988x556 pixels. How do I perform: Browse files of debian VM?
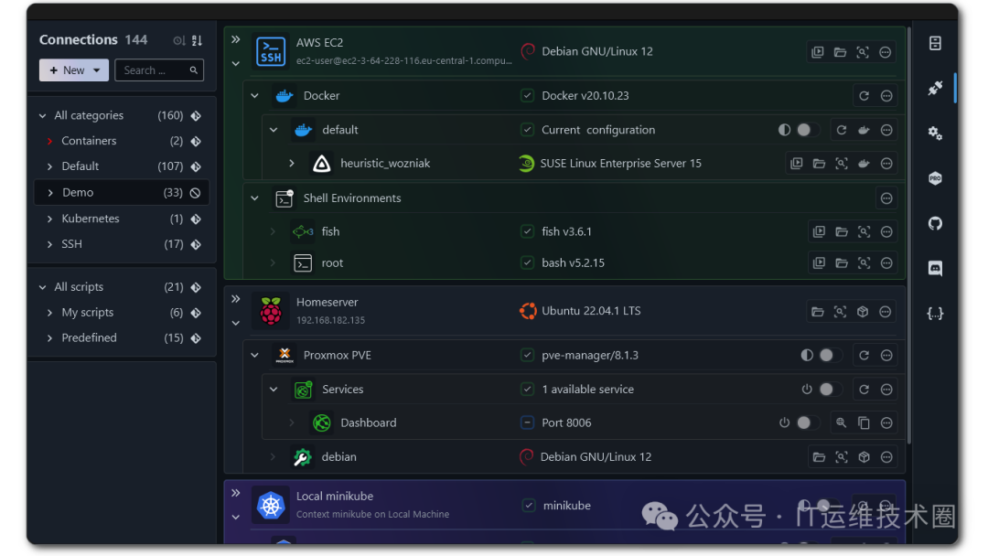click(819, 457)
